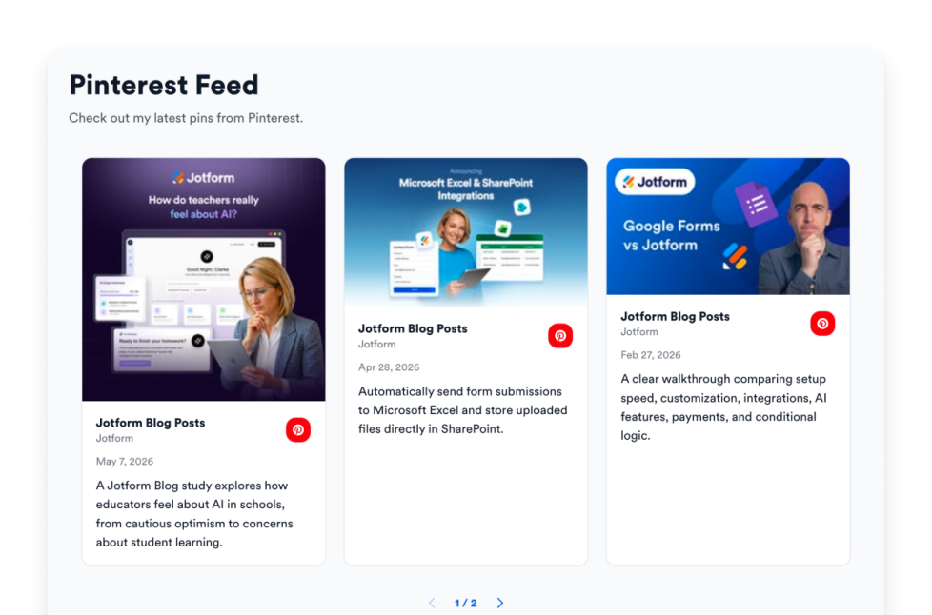Screen dimensions: 932x615
Task: Click the Pinterest Feed heading
Action: tap(164, 85)
